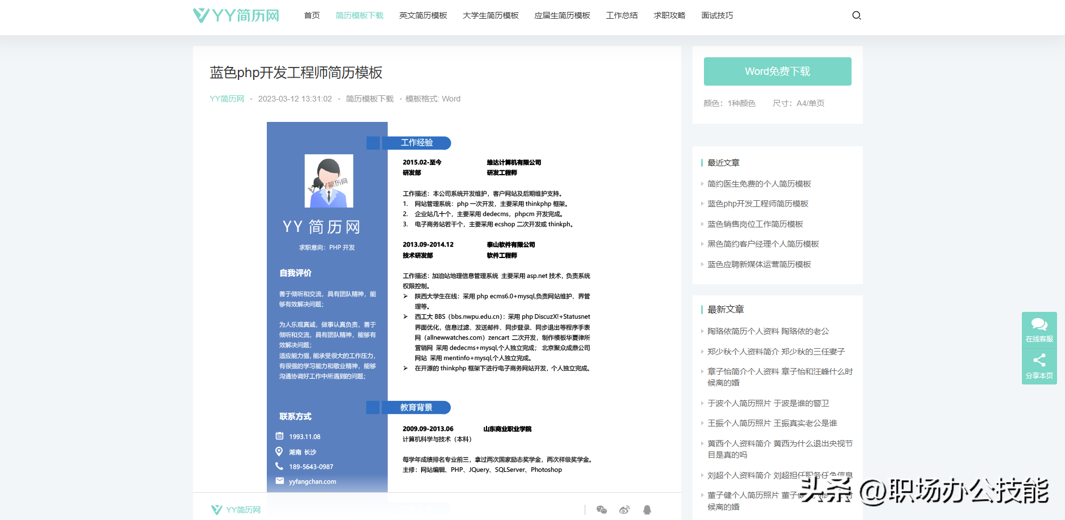Open the search magnifier icon
1065x520 pixels.
pos(856,15)
